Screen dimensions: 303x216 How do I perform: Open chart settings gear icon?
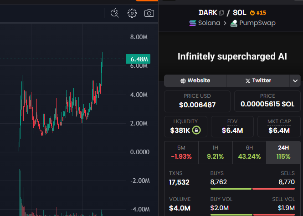click(x=132, y=13)
